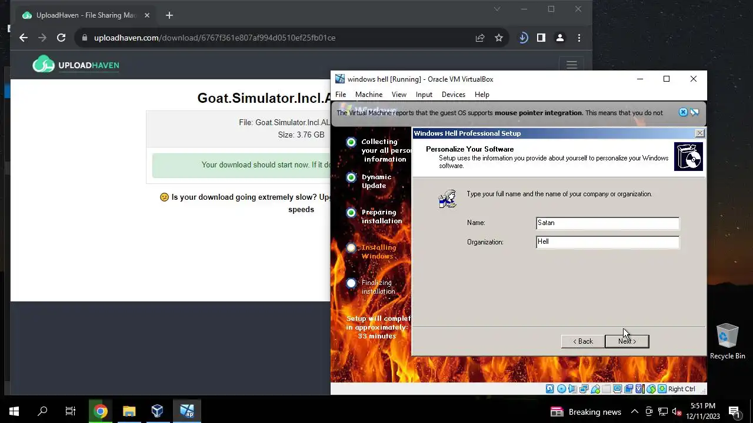The height and width of the screenshot is (423, 753).
Task: Open a new tab in Chrome
Action: [x=169, y=15]
